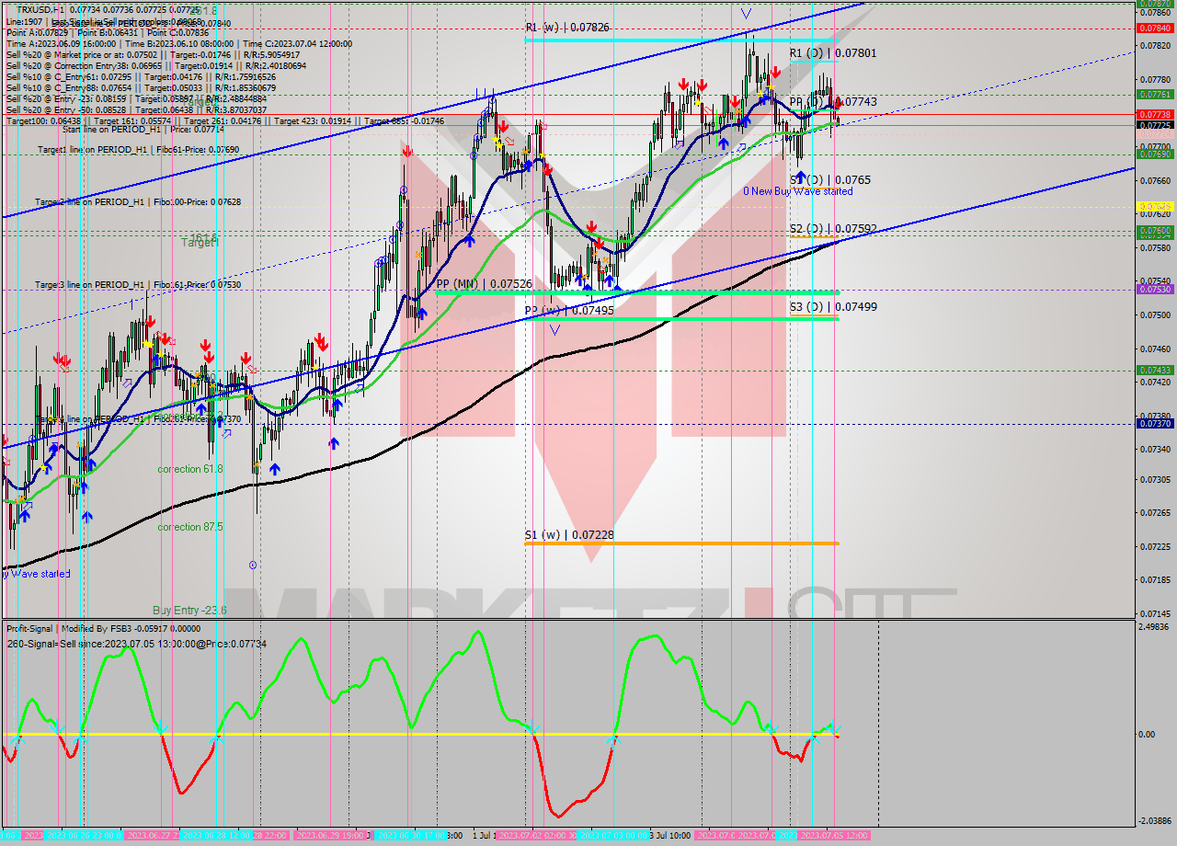Select the paired red sell arrows on the left swing high
1177x846 pixels.
click(x=63, y=360)
